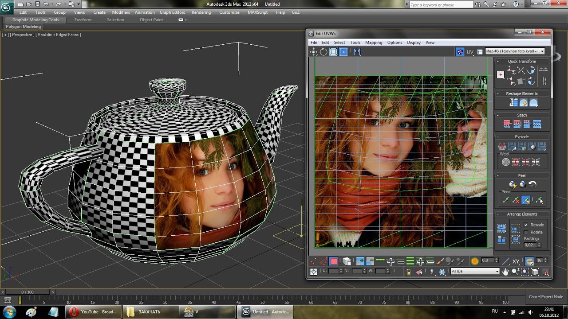This screenshot has height=319, width=568.
Task: Toggle the Auto-Pin Moved Vertices button
Action: click(x=525, y=200)
